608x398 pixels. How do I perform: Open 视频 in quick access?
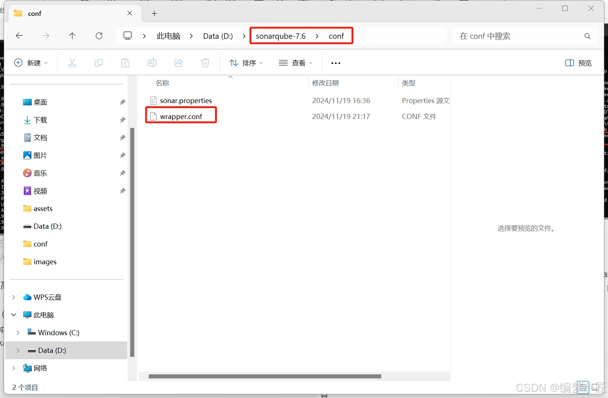40,191
